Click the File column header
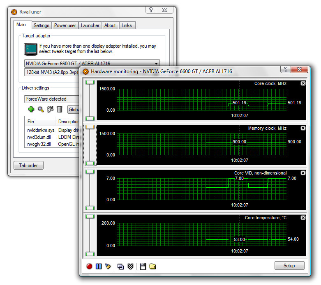321x285 pixels. [x=40, y=122]
